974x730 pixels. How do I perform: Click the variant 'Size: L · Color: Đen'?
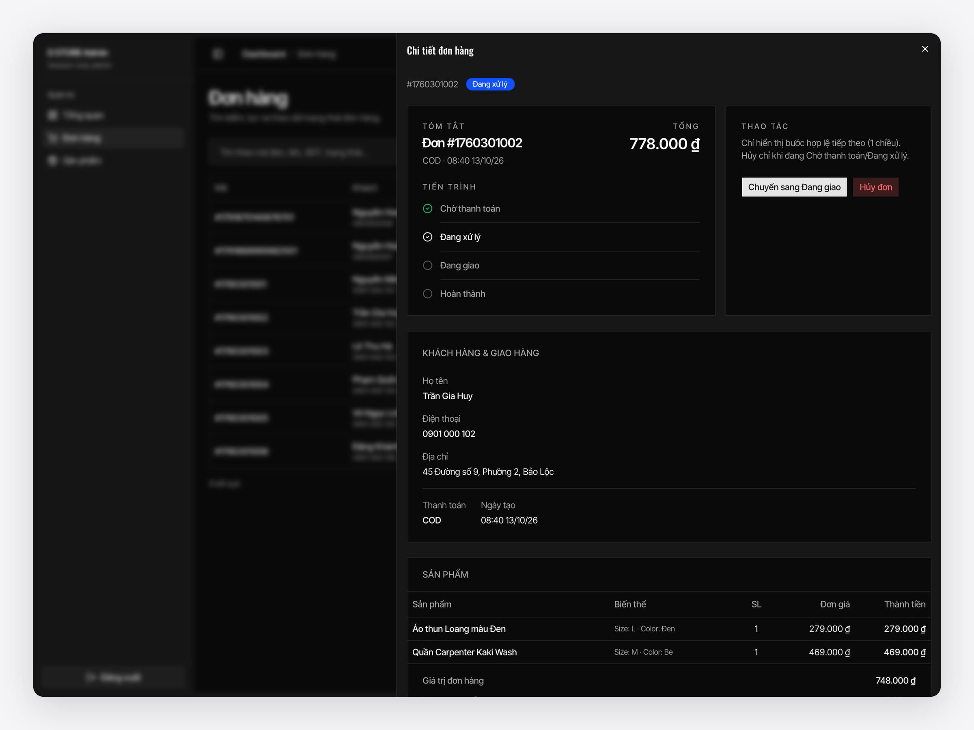pos(644,629)
